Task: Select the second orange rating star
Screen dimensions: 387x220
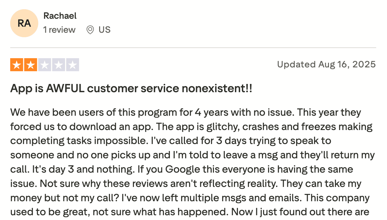Action: pyautogui.click(x=31, y=65)
